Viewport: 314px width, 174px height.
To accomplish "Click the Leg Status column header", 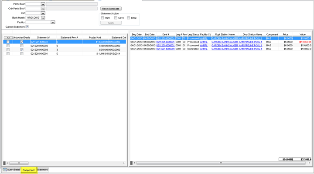I will click(193, 34).
